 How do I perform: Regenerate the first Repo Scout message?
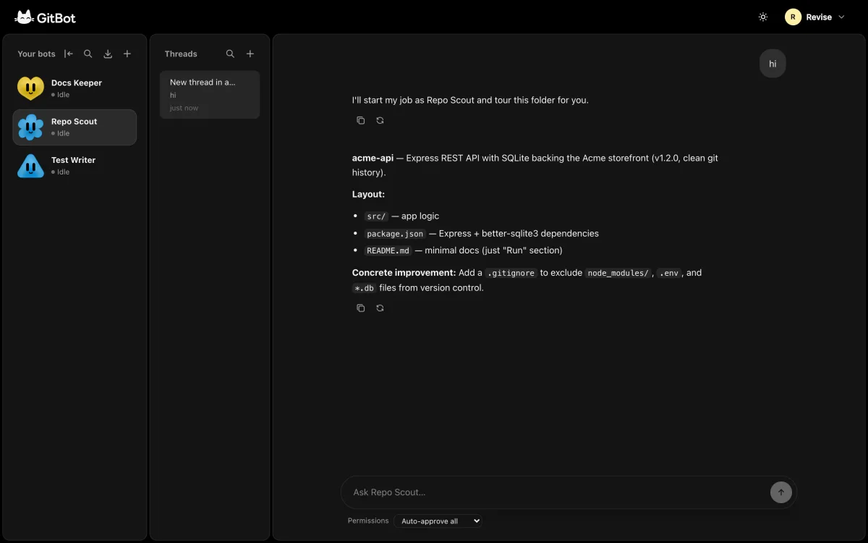pyautogui.click(x=380, y=120)
